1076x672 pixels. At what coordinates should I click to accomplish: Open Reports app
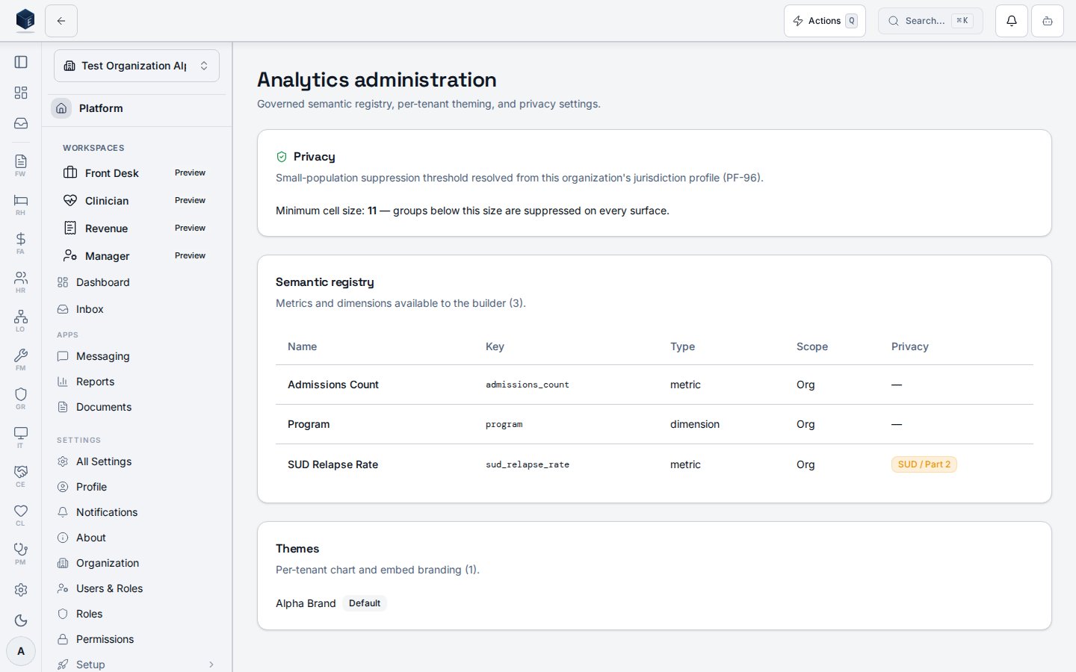click(137, 382)
